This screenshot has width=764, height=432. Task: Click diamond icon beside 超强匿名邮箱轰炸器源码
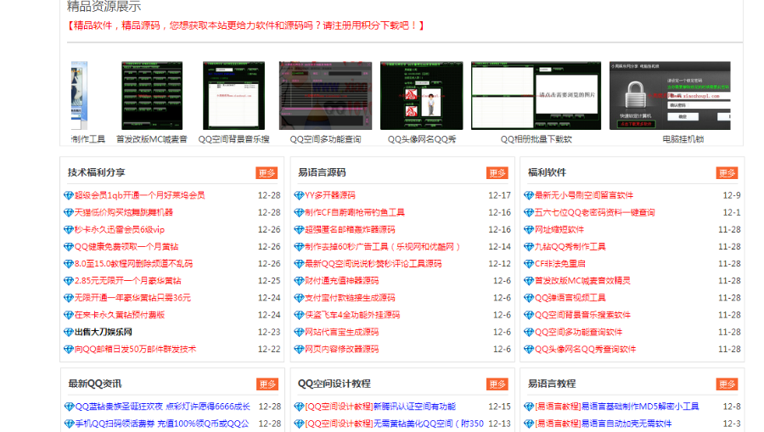pos(299,229)
